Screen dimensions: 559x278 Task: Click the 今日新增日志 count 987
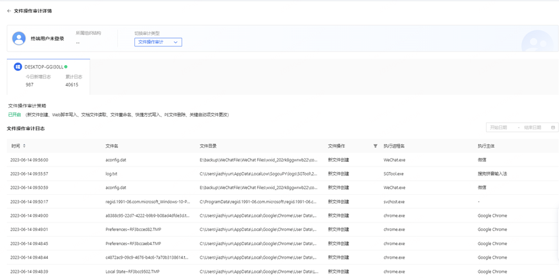(x=30, y=84)
